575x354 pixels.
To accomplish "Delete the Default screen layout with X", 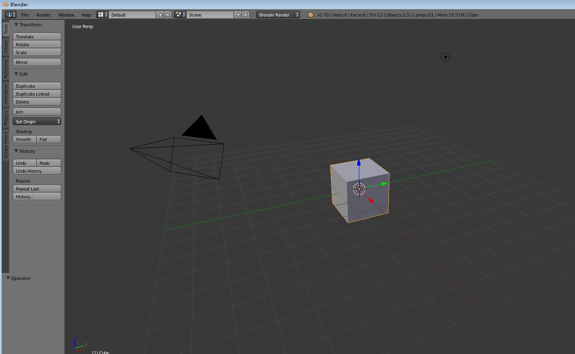I will point(168,15).
